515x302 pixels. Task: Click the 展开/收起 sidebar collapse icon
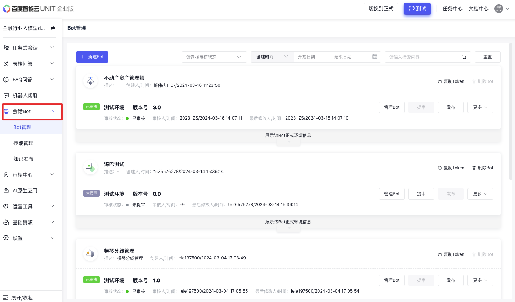(5, 298)
